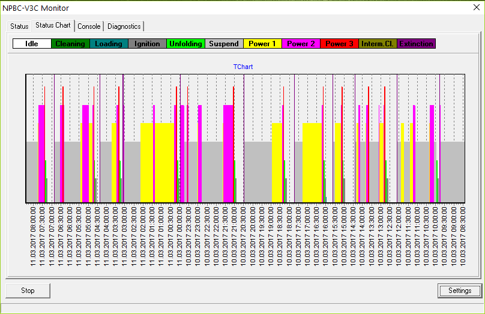Switch to the Status tab

(x=19, y=26)
